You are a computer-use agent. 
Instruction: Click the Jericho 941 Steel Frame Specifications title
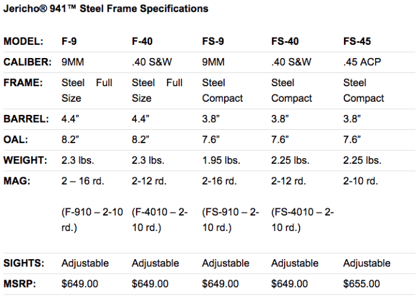106,9
